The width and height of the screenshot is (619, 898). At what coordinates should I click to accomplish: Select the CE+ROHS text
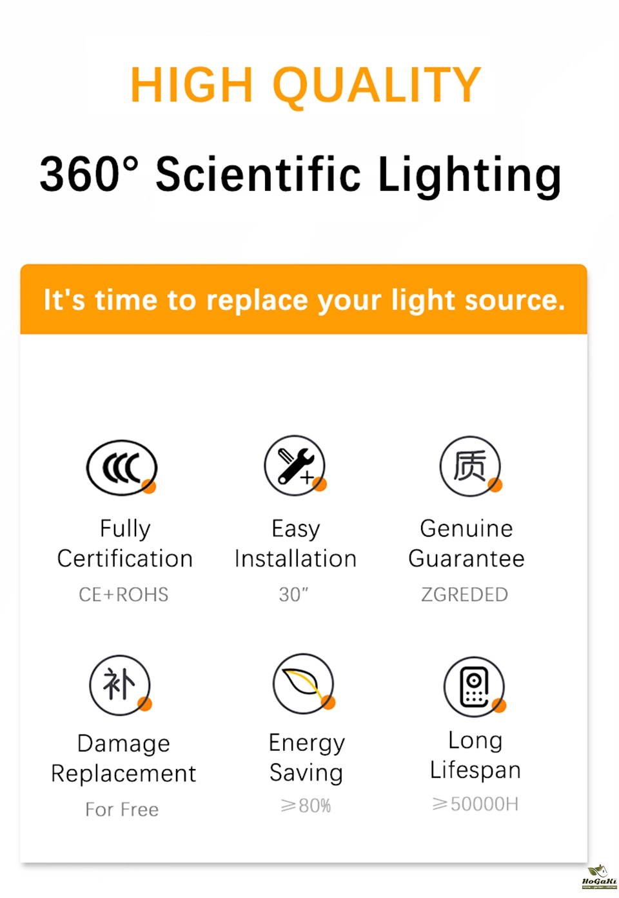[124, 594]
